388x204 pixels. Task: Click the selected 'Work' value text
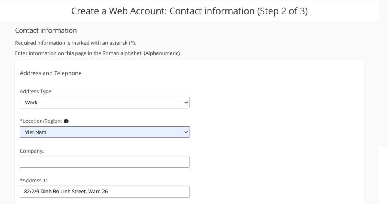coord(31,103)
